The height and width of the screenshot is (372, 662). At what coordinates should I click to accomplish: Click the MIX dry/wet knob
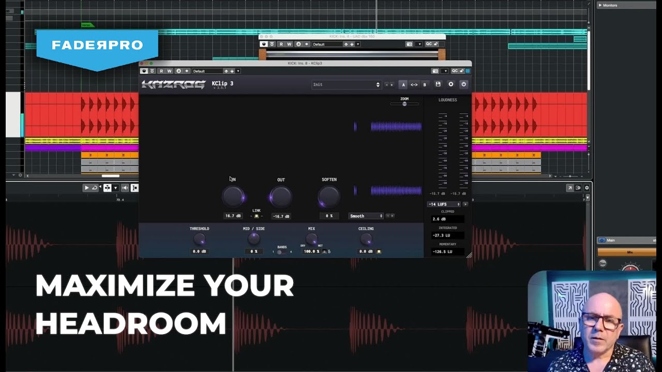(311, 239)
